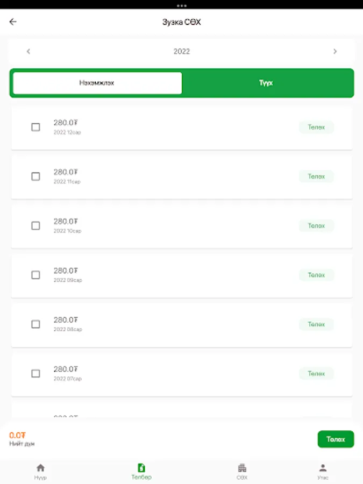Viewport: 363px width, 484px height.
Task: Select the 2022 11сар invoice checkbox
Action: coord(35,176)
